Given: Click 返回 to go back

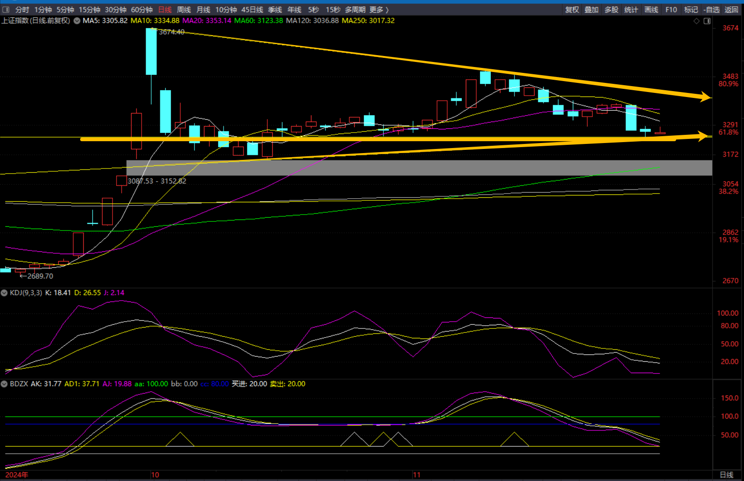Looking at the screenshot, I should tap(731, 10).
